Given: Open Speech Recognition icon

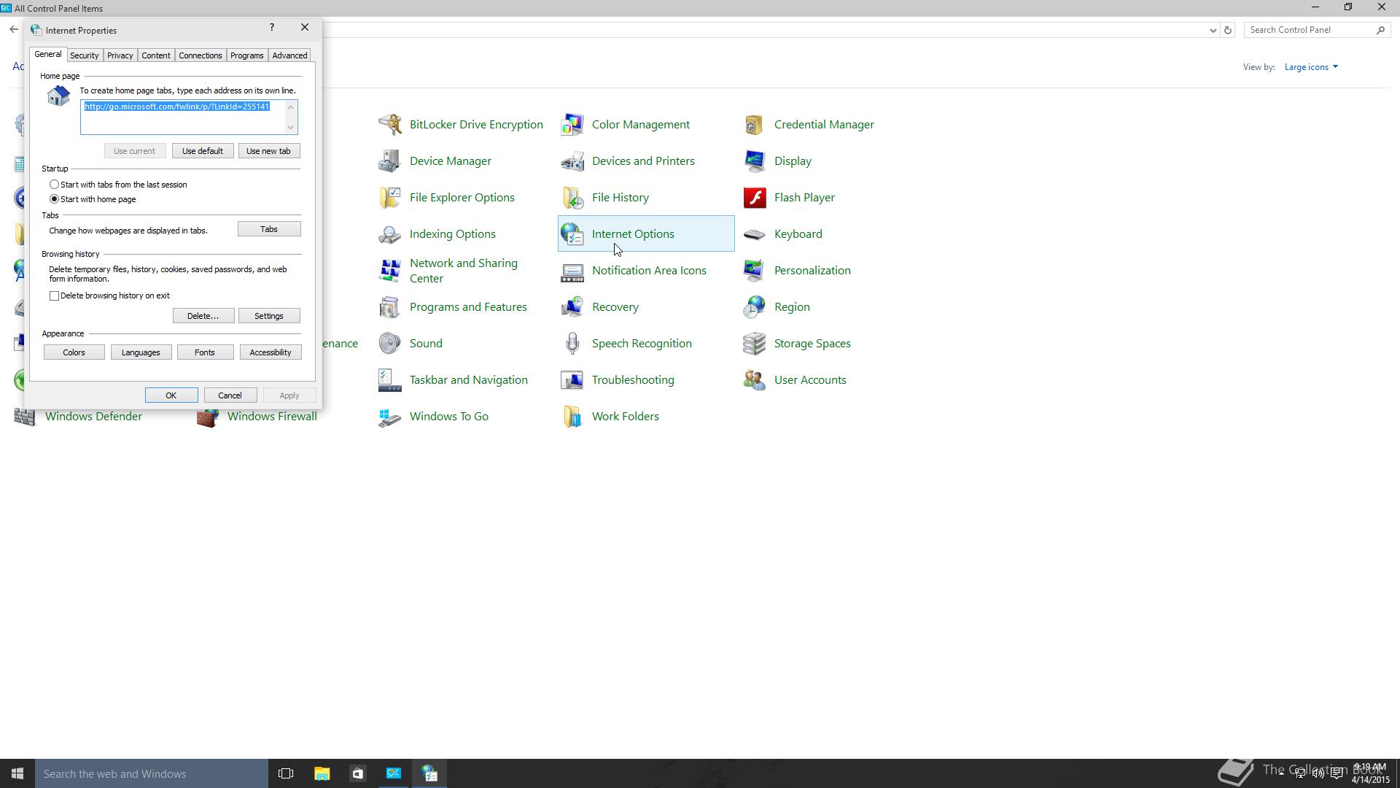Looking at the screenshot, I should (x=572, y=343).
